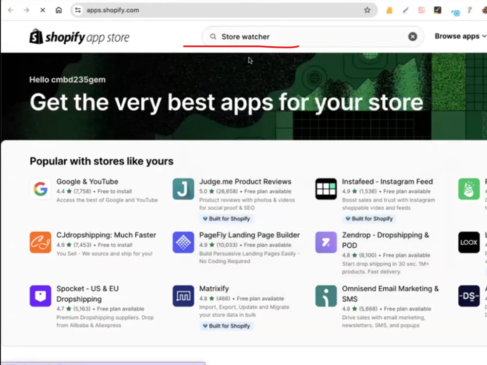
Task: Bookmark this page with the star
Action: [x=367, y=10]
